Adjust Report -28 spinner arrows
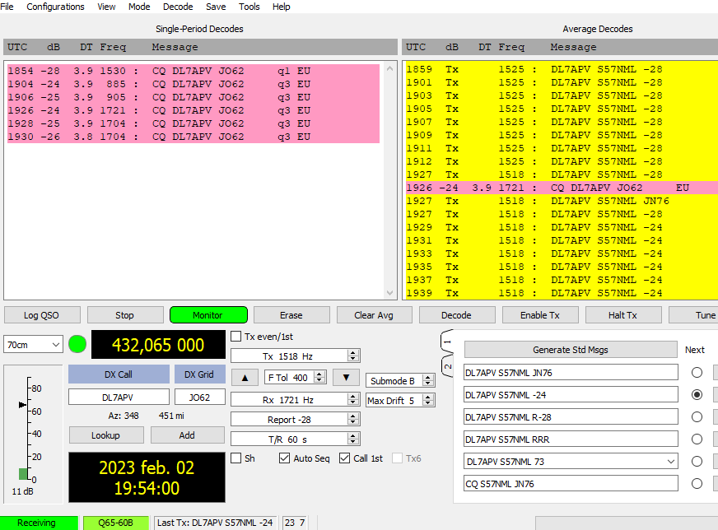 pos(352,419)
